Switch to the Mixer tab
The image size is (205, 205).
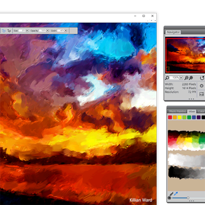pyautogui.click(x=192, y=111)
